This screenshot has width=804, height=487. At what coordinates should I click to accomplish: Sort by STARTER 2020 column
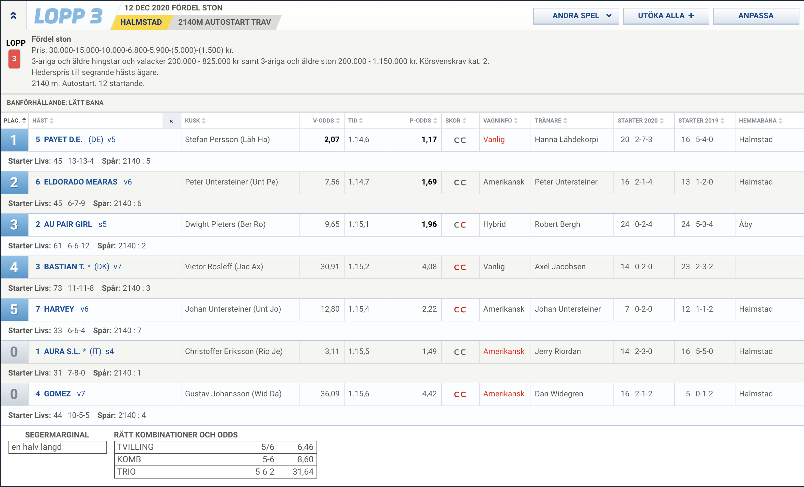(x=641, y=121)
